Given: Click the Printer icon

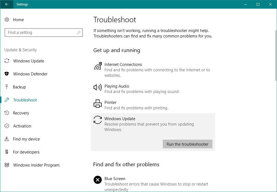Looking at the screenshot, I should pyautogui.click(x=97, y=104).
